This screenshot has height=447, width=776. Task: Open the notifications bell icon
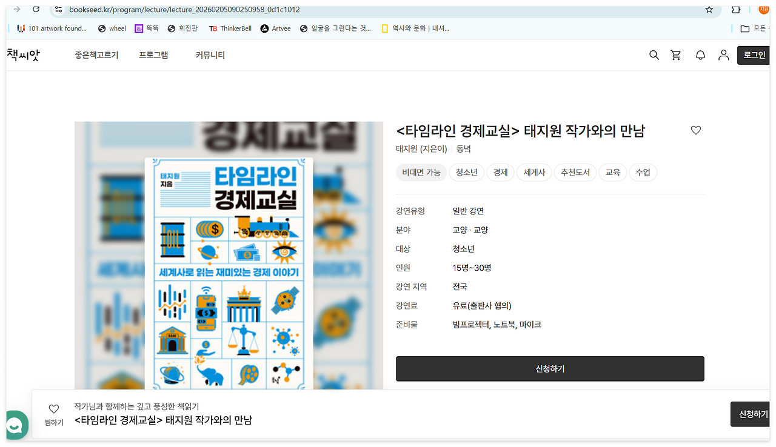(x=700, y=55)
